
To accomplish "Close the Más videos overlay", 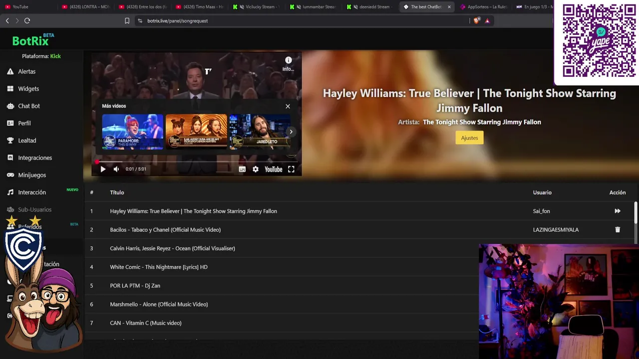I will pyautogui.click(x=288, y=106).
